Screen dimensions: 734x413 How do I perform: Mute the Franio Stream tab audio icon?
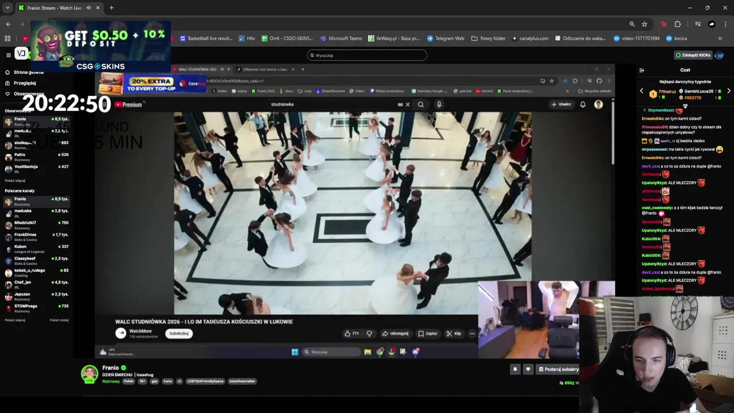tap(89, 8)
